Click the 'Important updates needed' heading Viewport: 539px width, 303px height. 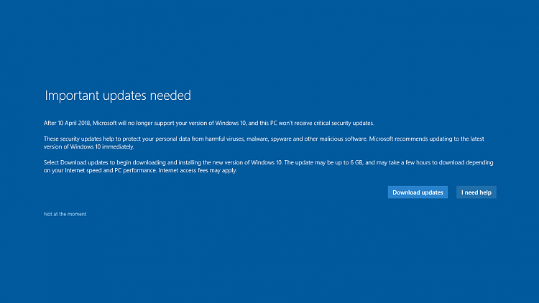(x=118, y=95)
